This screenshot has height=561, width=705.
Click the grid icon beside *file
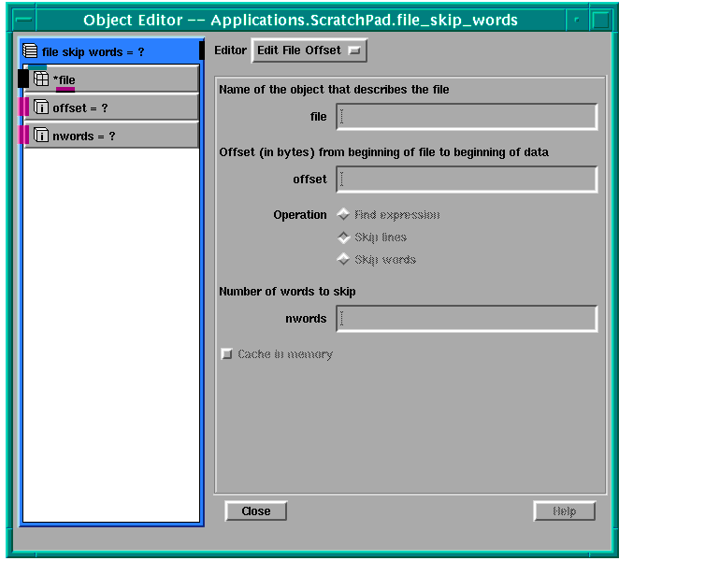click(41, 79)
